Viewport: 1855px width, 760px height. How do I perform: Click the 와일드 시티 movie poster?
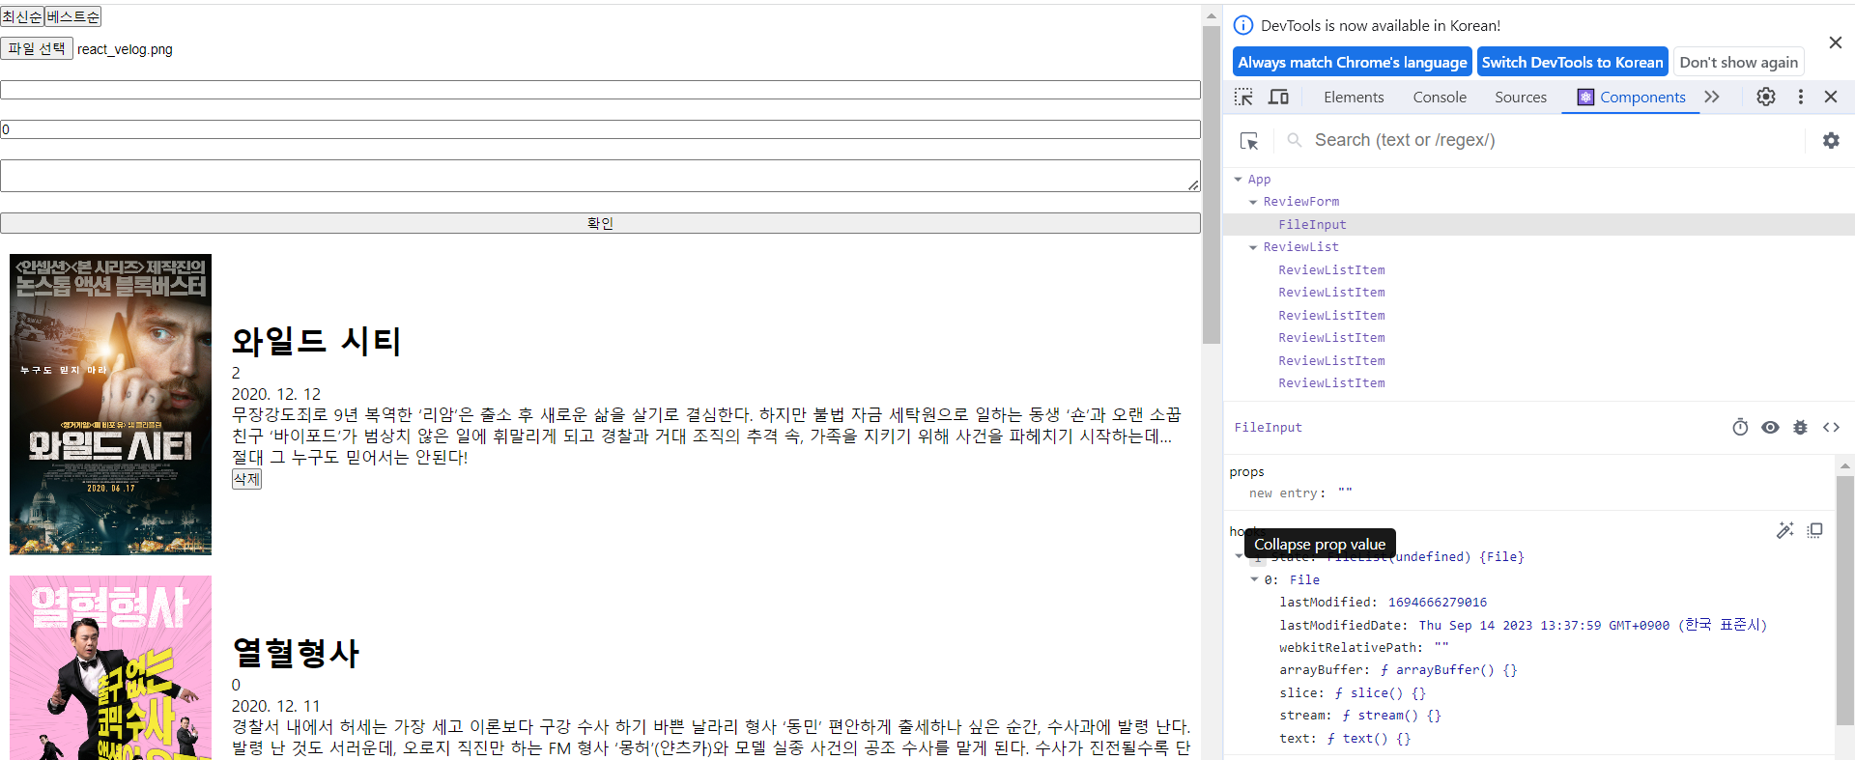point(110,405)
